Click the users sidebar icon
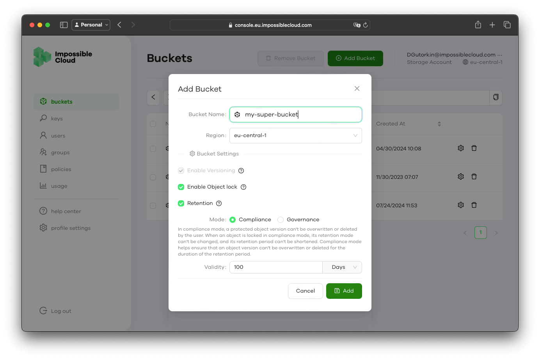Viewport: 540px width, 360px height. (43, 135)
